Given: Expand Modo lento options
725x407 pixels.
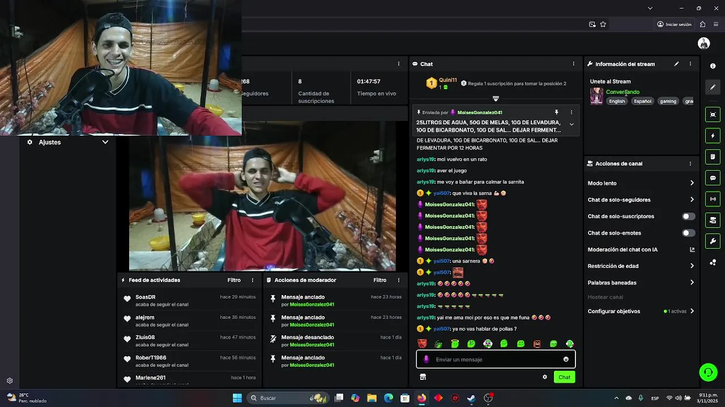Looking at the screenshot, I should 692,183.
